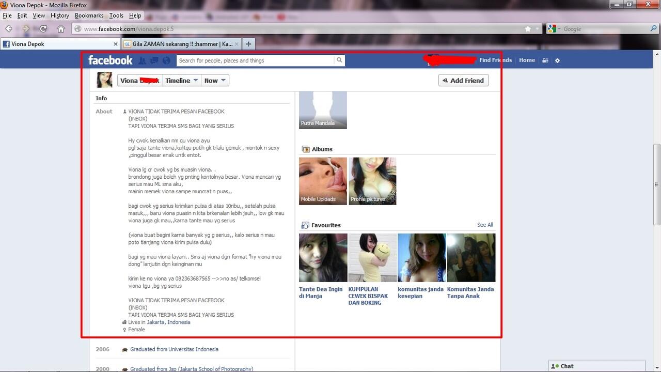This screenshot has height=372, width=661.
Task: Open the Mobile Uploads album thumbnail
Action: pos(323,181)
